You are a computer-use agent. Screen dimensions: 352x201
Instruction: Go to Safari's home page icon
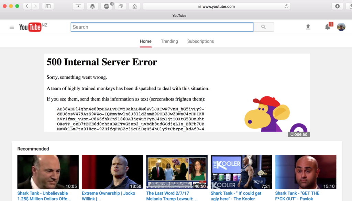[x=135, y=6]
